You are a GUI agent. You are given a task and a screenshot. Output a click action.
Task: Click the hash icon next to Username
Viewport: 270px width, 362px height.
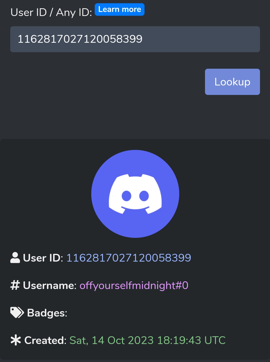(15, 285)
